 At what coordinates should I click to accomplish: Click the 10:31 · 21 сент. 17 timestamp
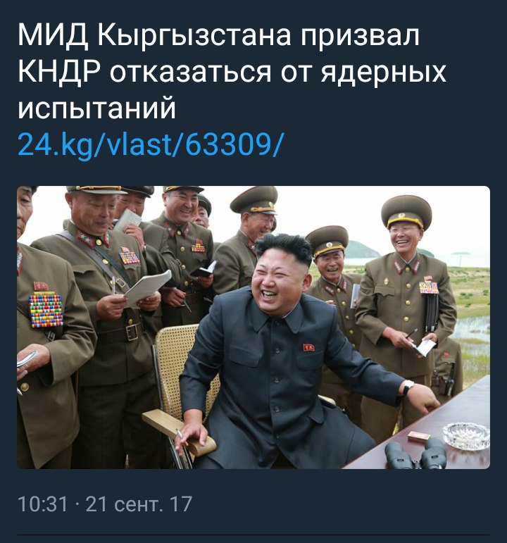[105, 504]
